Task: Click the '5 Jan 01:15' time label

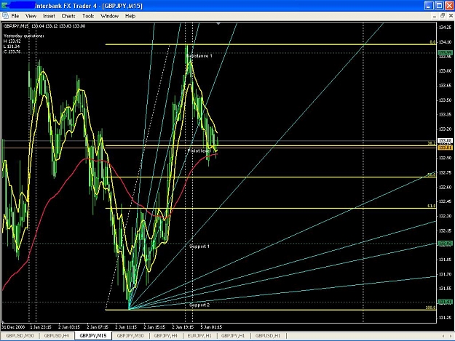Action: click(212, 326)
